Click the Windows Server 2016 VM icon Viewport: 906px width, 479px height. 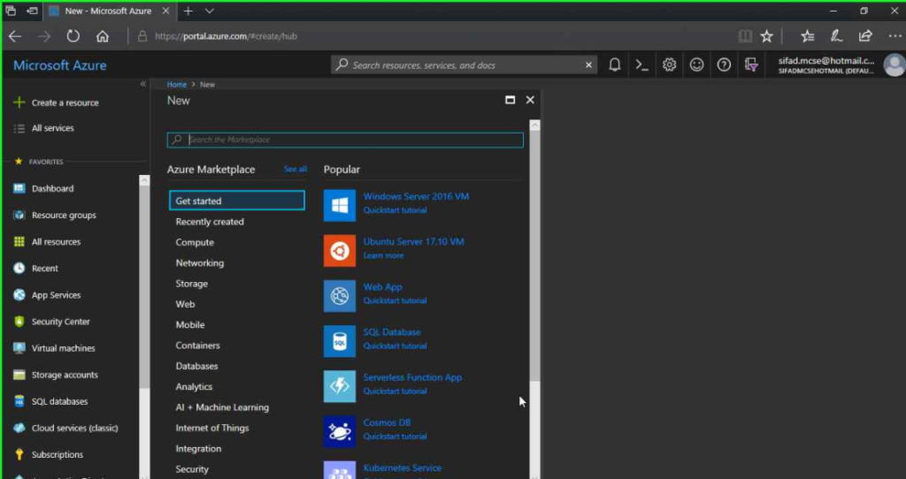[340, 205]
